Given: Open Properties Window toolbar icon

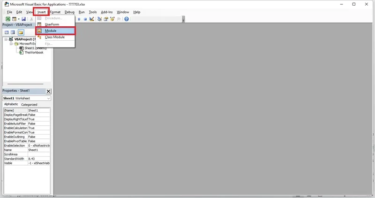Looking at the screenshot, I should coord(106,19).
